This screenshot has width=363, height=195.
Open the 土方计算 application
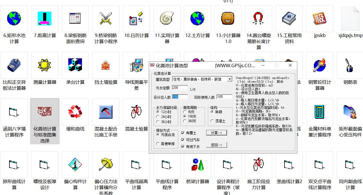tap(197, 19)
